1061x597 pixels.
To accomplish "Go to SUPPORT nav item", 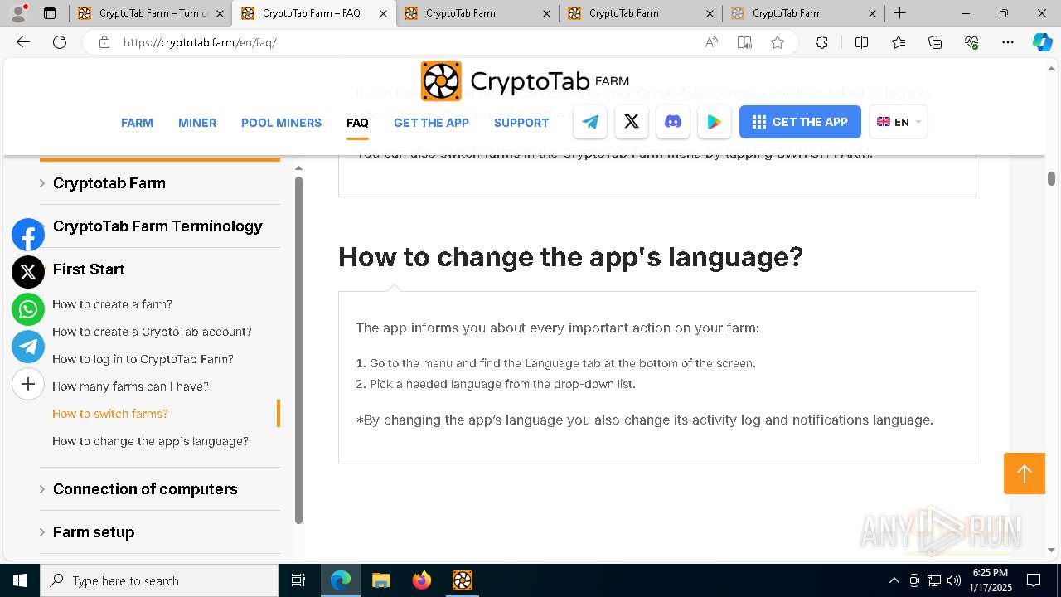I will click(x=521, y=123).
